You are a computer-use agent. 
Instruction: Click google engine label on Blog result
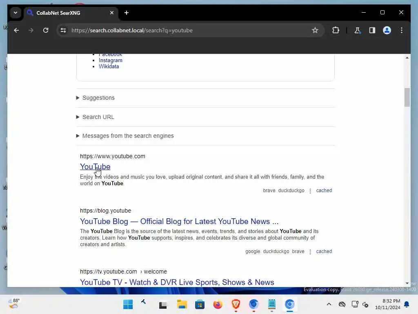[x=252, y=251]
